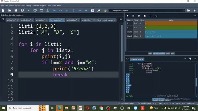
Task: Click green value cell of variable j
Action: tap(171, 27)
